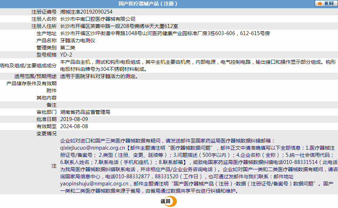Click the orange arrow icon in top 返回 button
This screenshot has height=208, width=338.
tap(320, 4)
